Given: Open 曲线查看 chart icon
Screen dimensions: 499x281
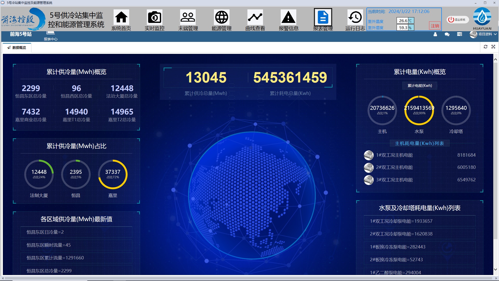Looking at the screenshot, I should (x=255, y=18).
